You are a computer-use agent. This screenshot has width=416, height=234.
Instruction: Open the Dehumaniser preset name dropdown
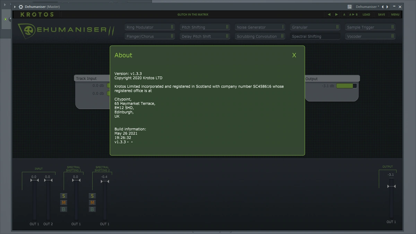click(367, 7)
